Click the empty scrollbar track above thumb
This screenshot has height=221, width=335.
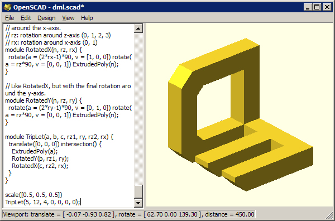[138, 109]
